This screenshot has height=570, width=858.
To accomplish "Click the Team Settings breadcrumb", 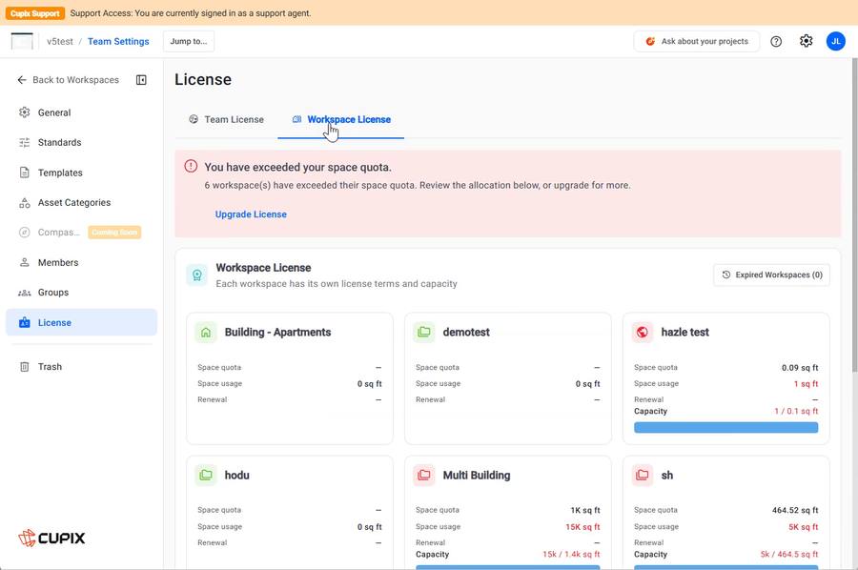I will pyautogui.click(x=118, y=42).
